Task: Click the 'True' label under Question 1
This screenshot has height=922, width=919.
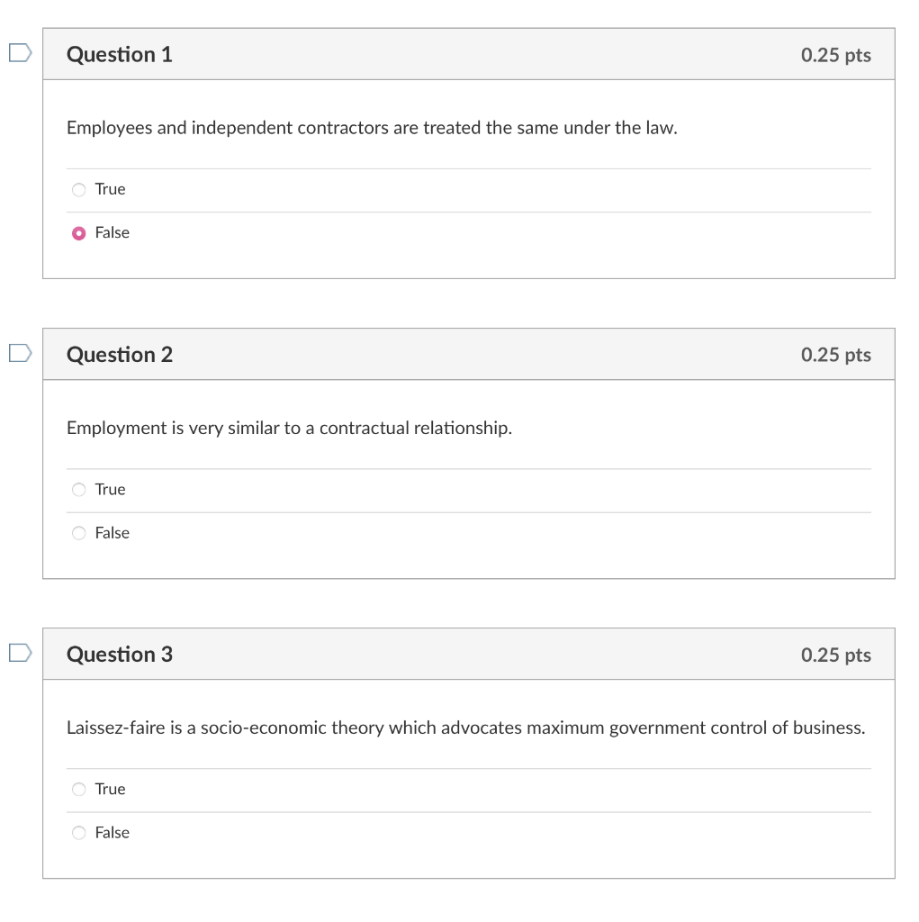Action: click(110, 189)
